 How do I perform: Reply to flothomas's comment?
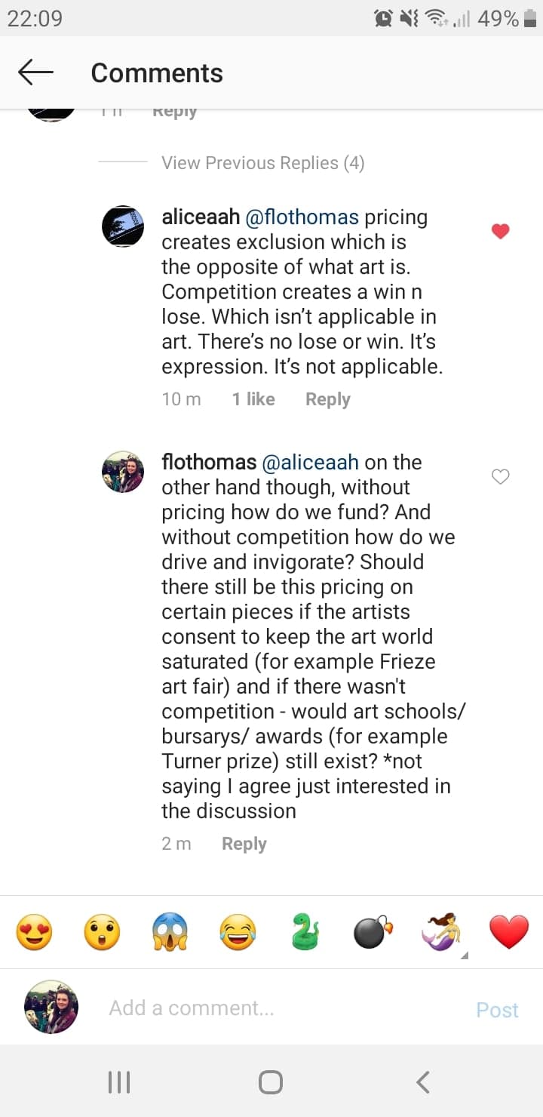coord(244,844)
